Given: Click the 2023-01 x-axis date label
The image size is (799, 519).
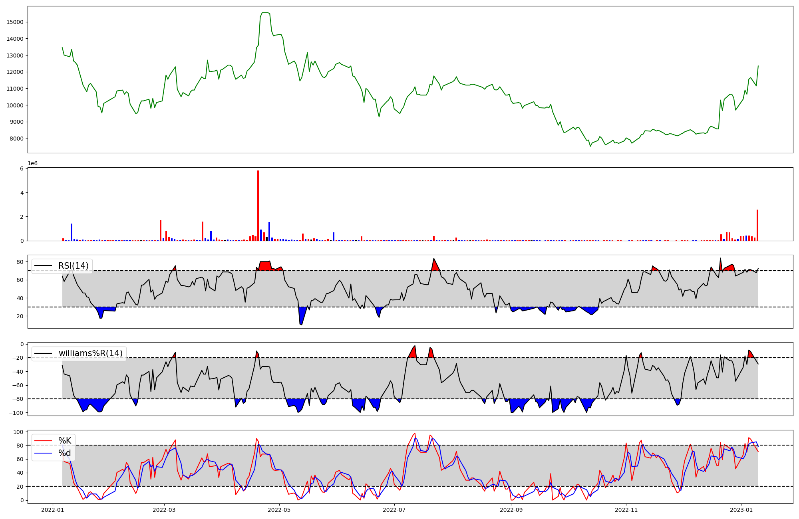Looking at the screenshot, I should tap(741, 510).
